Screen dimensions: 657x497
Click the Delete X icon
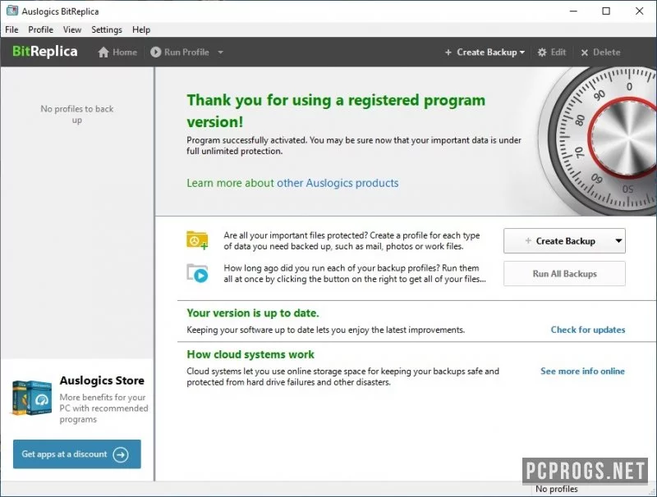585,52
